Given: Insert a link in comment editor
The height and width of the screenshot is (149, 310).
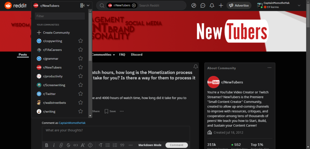Looking at the screenshot, I should 61,145.
